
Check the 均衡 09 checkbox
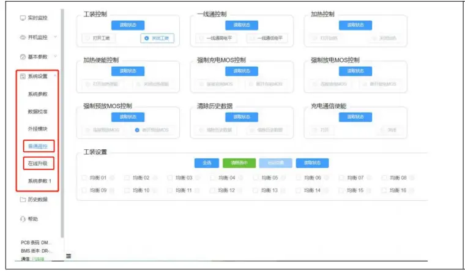(84, 190)
